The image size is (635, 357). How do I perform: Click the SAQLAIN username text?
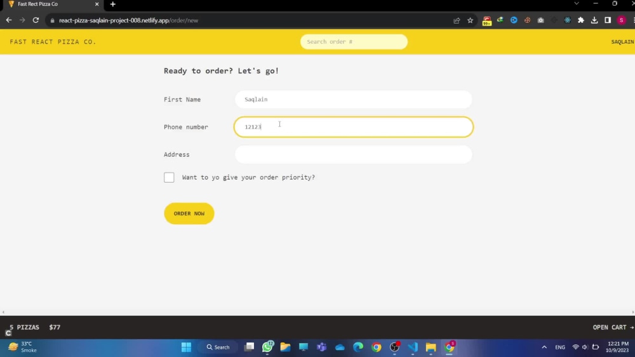(x=622, y=42)
